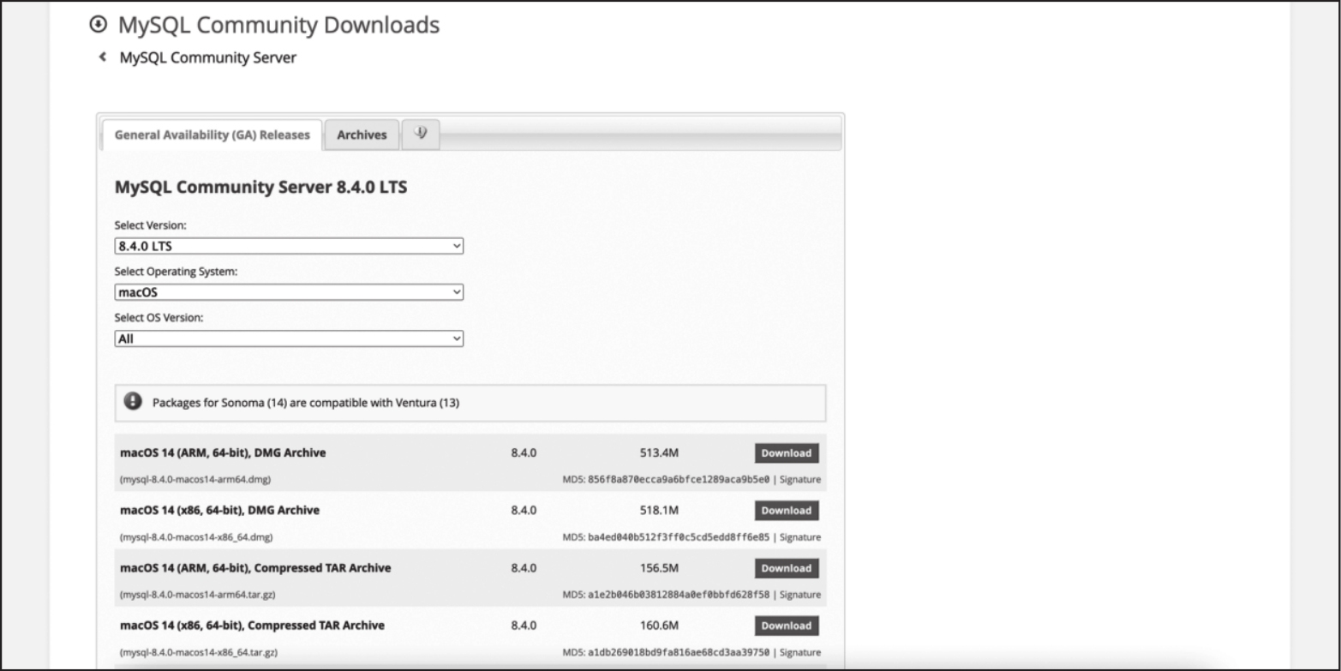Screen dimensions: 1341x671
Task: Switch to General Availability (GA) Releases tab
Action: pos(212,135)
